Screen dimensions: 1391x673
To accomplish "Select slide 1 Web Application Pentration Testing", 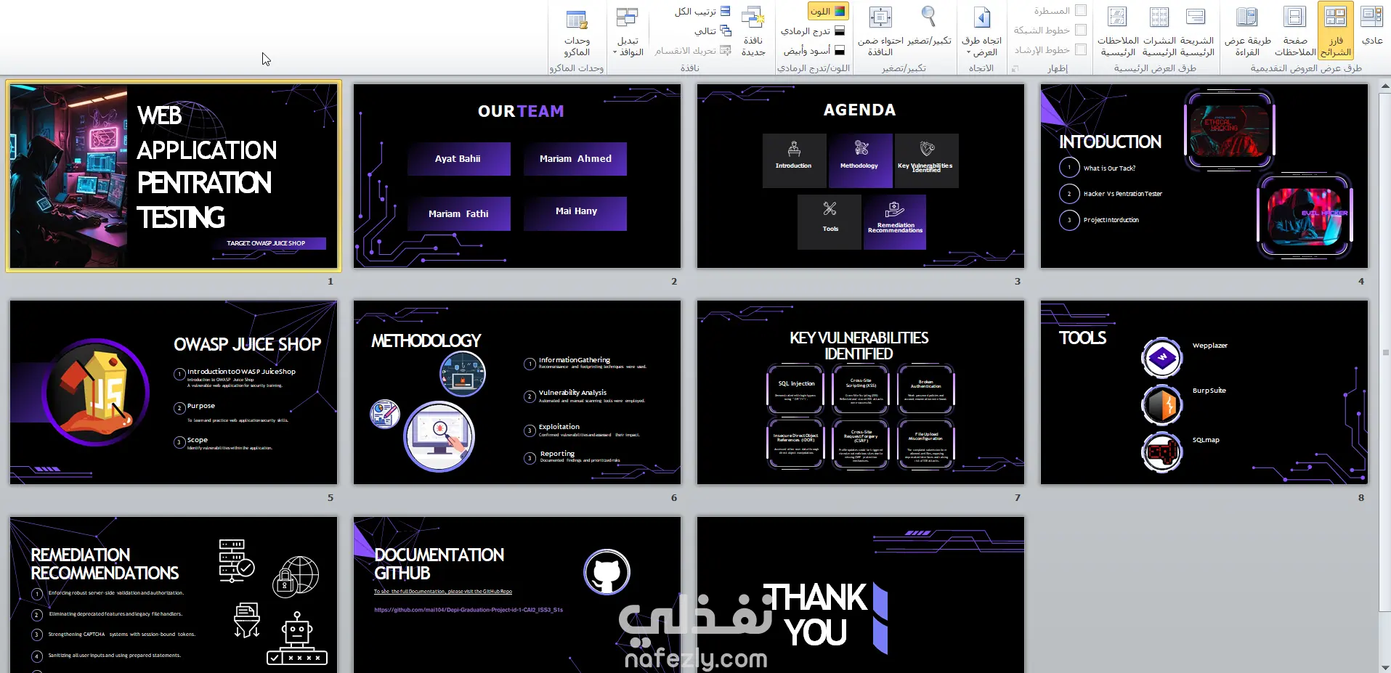I will (174, 176).
